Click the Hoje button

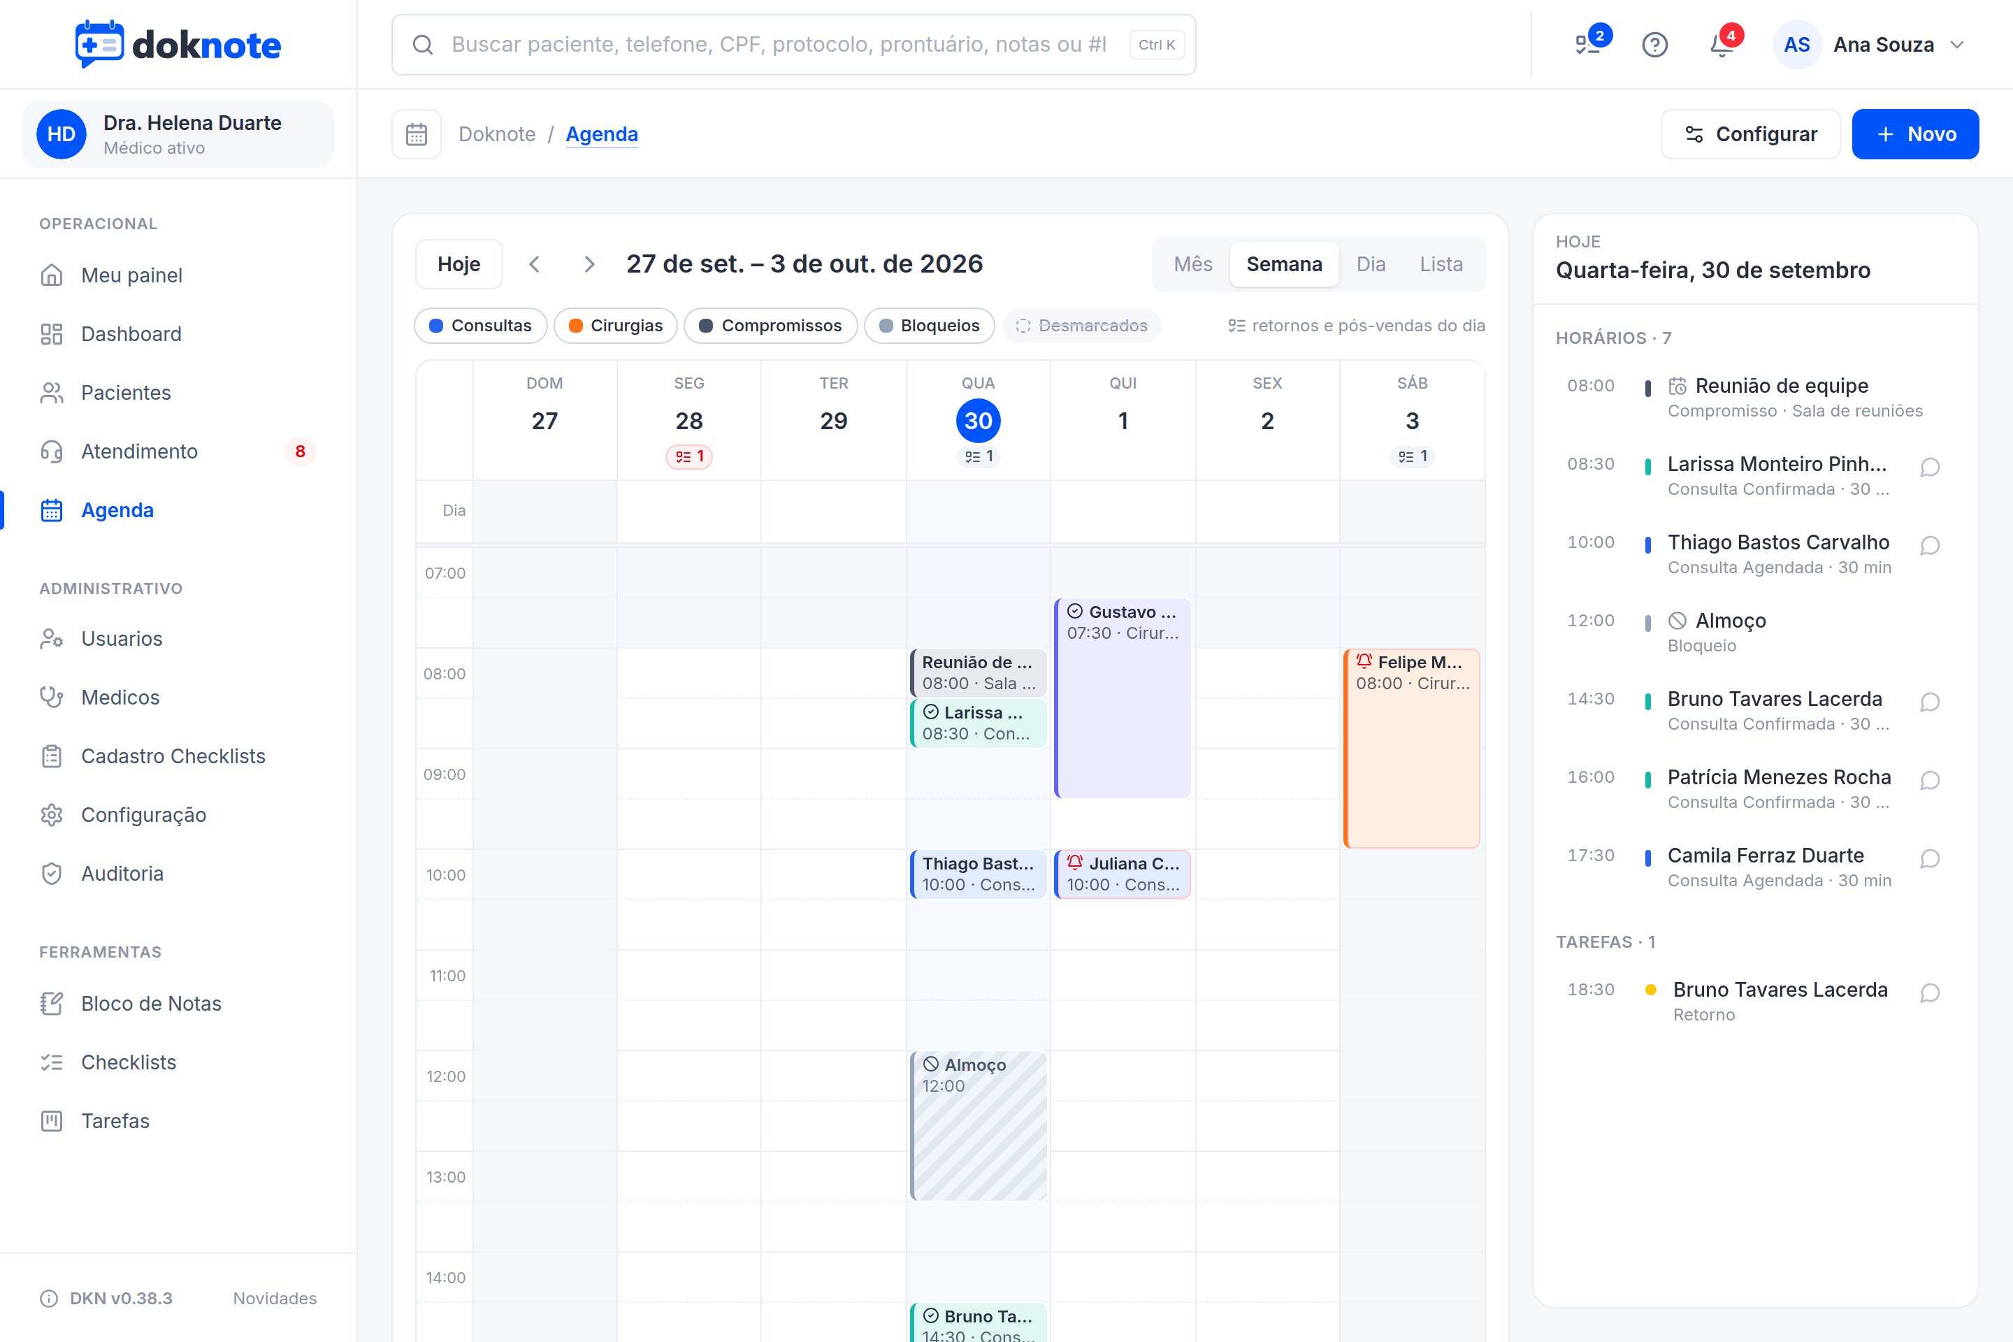tap(459, 264)
